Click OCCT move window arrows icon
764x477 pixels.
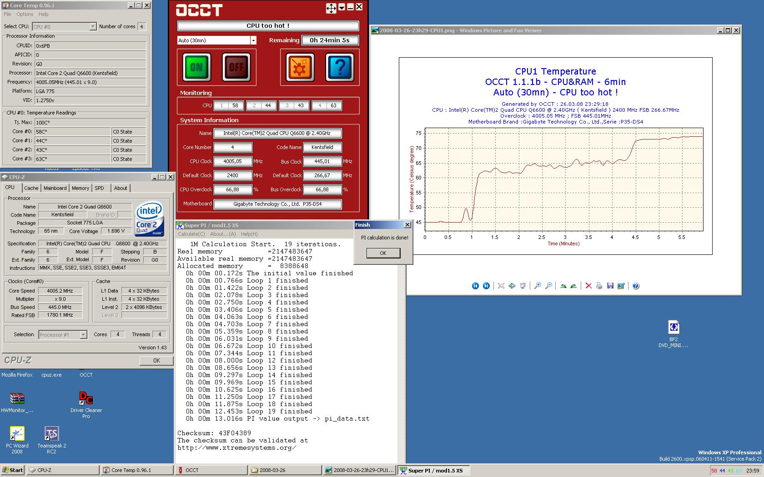331,8
